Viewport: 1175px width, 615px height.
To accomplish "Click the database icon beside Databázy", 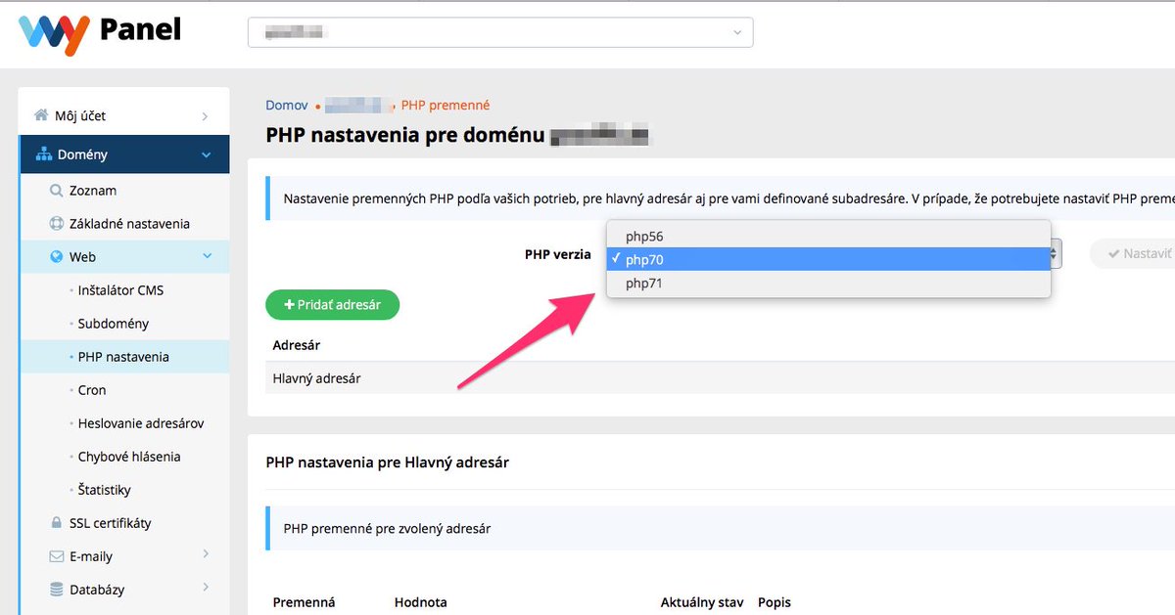I will 57,590.
